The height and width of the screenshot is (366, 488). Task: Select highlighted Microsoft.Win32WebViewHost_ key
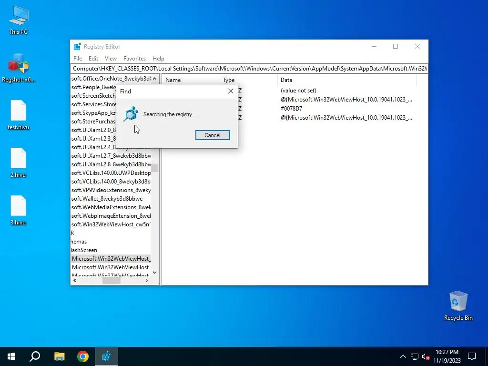(111, 259)
